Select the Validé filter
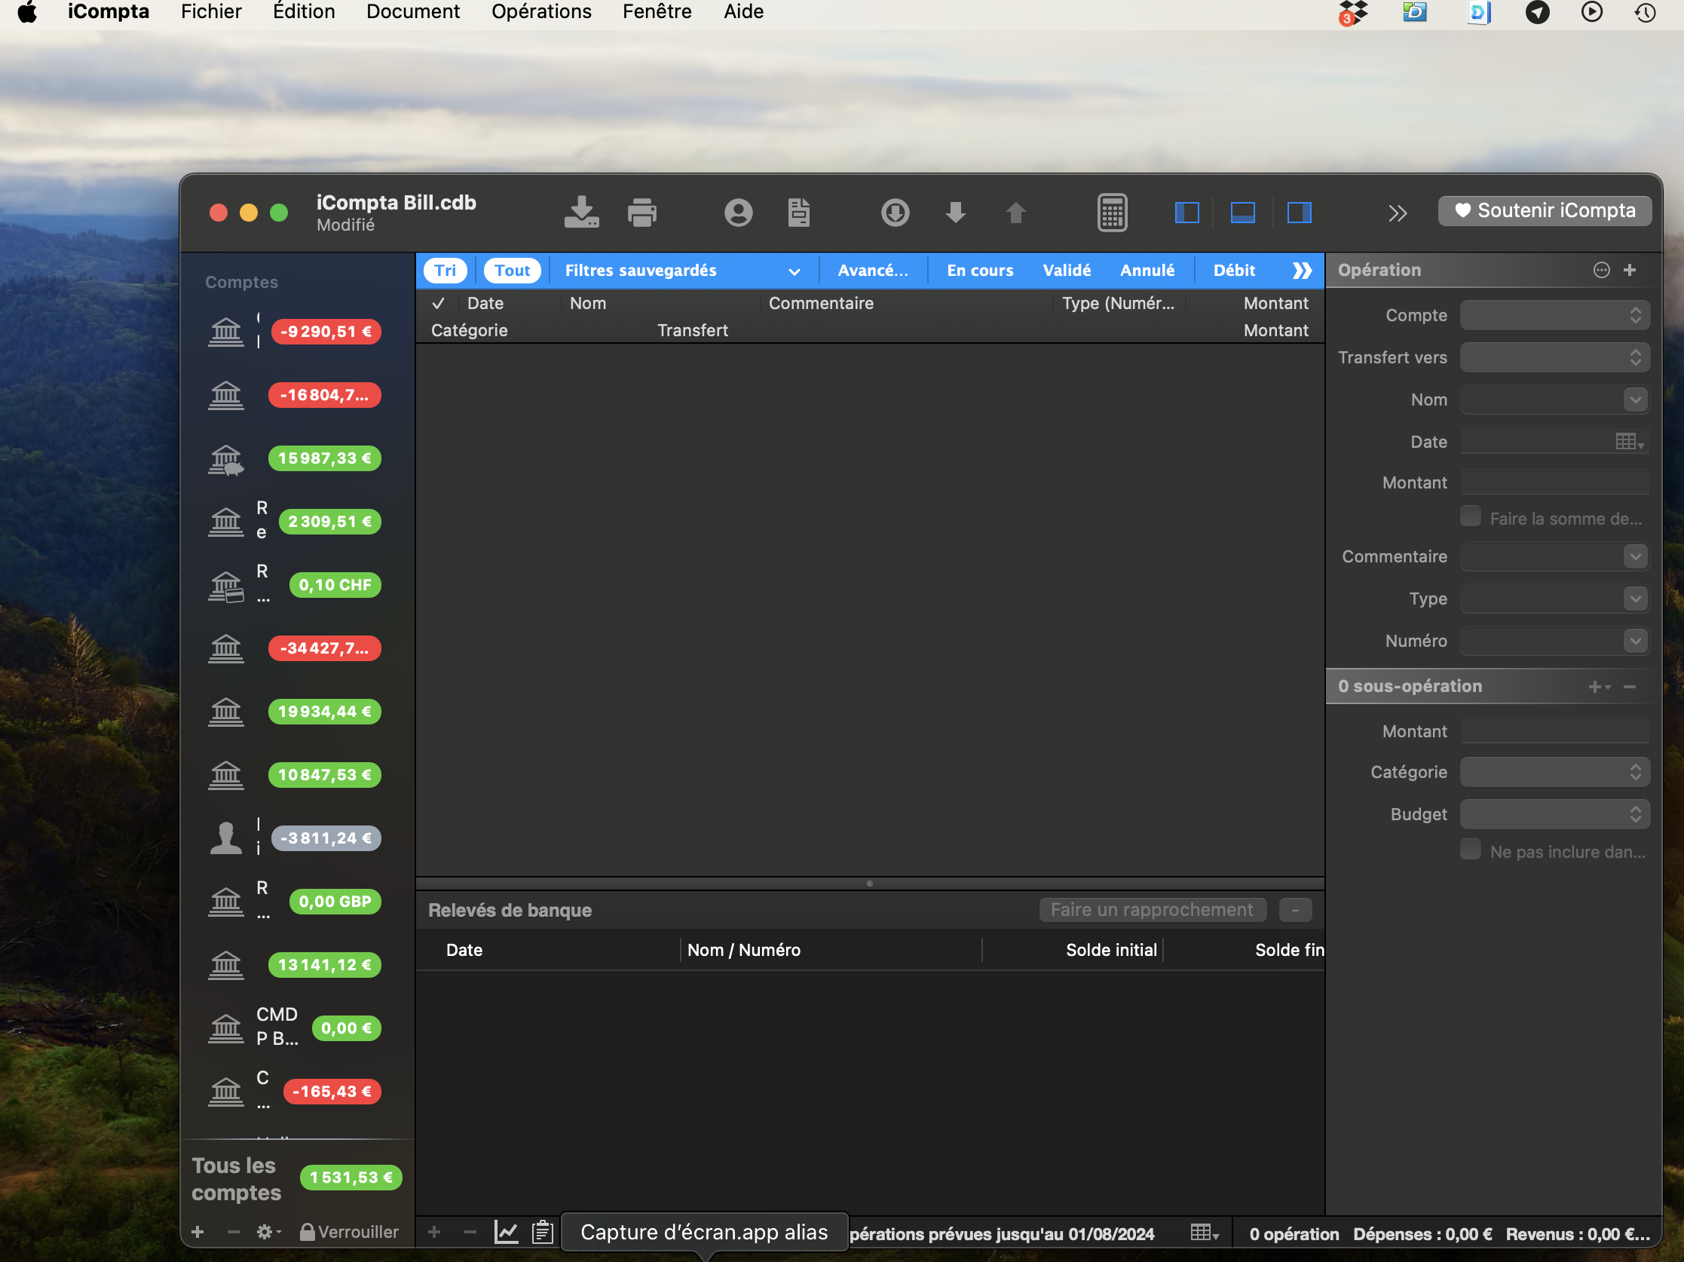Image resolution: width=1684 pixels, height=1262 pixels. pyautogui.click(x=1067, y=270)
